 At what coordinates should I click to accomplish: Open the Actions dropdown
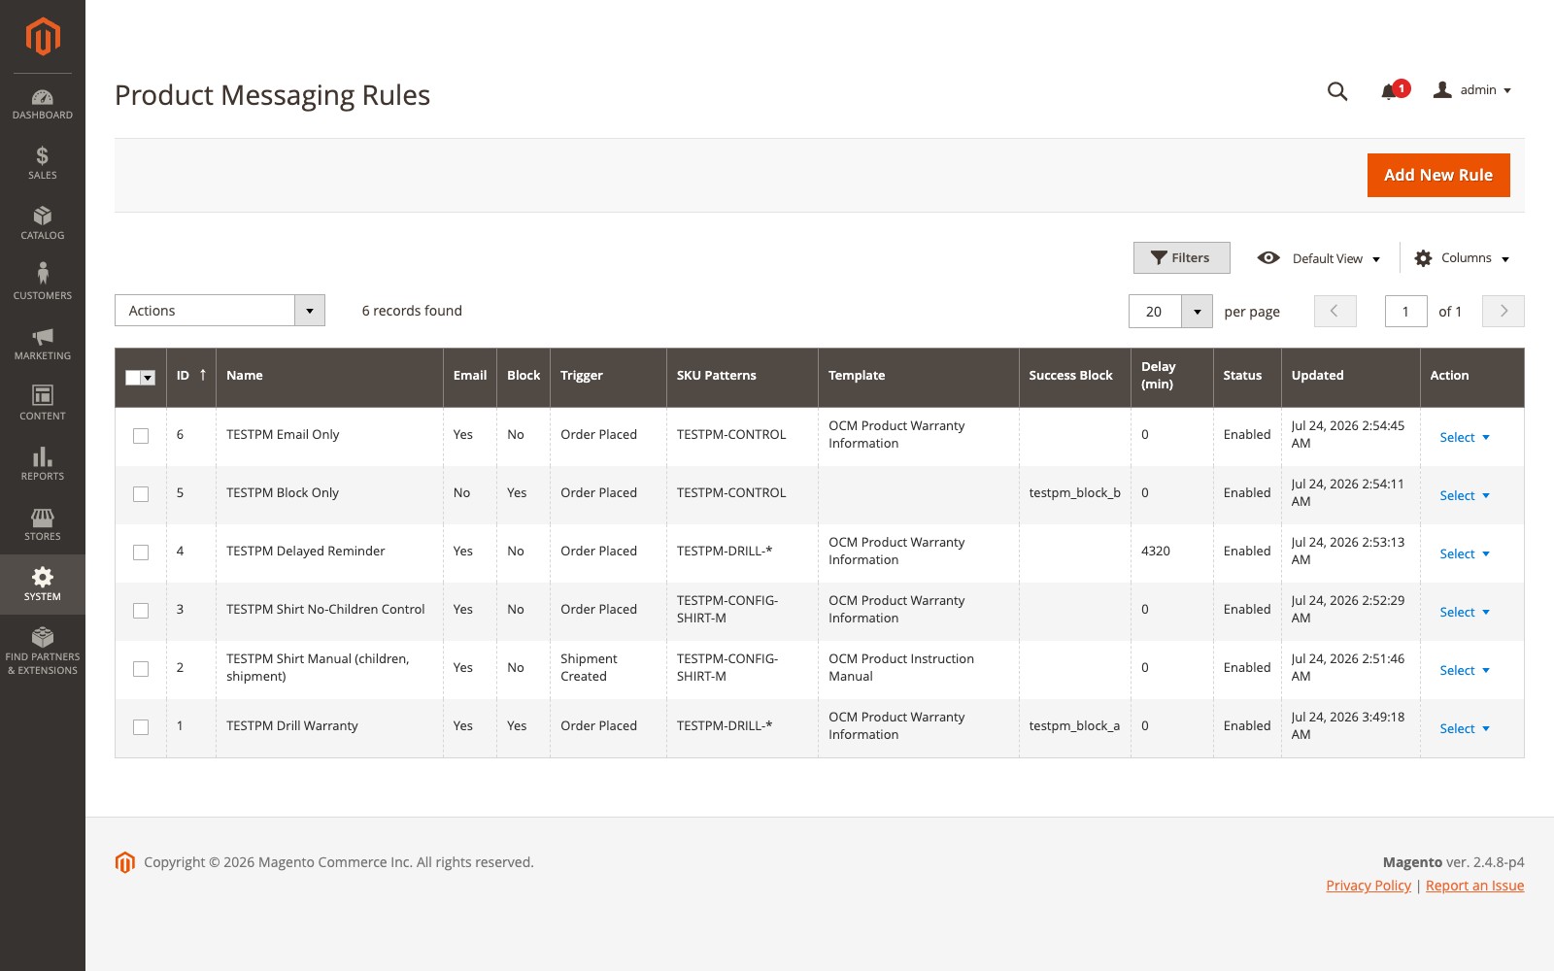pyautogui.click(x=220, y=311)
